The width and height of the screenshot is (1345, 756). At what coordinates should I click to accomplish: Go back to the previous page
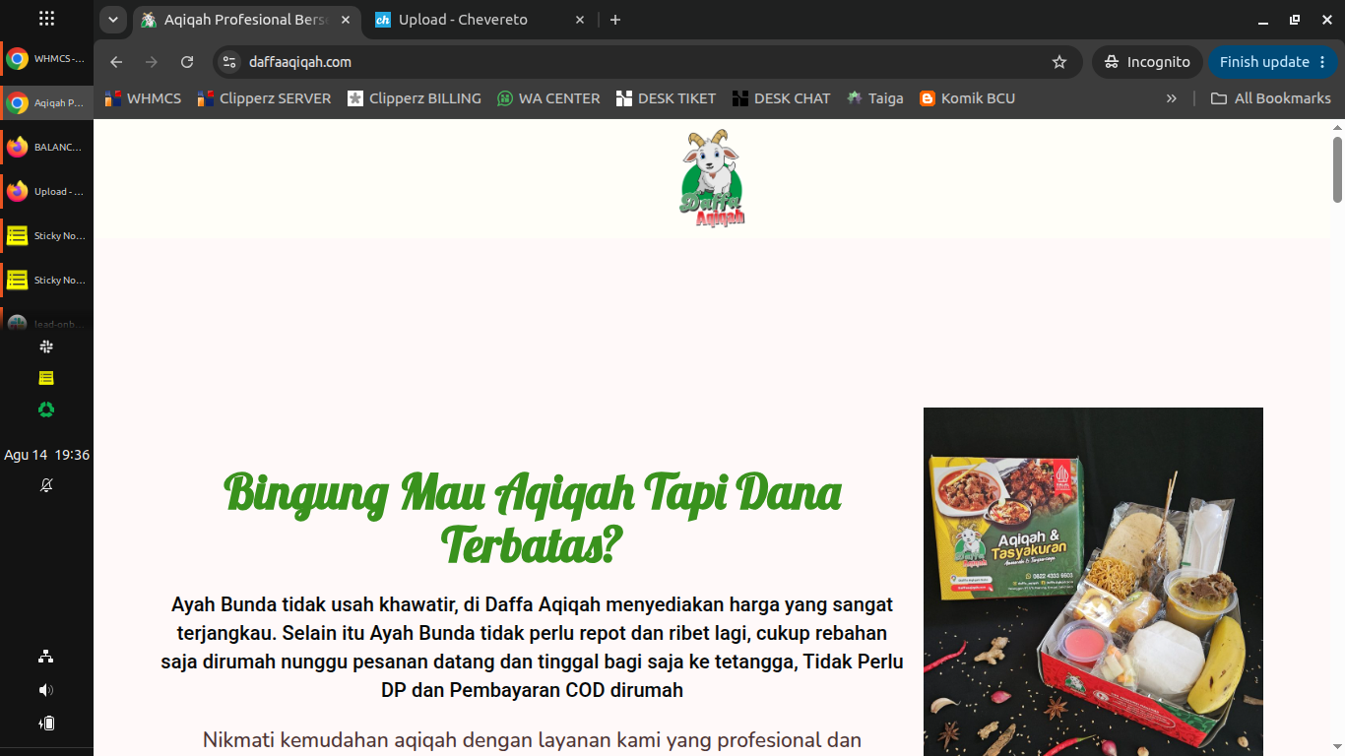[116, 62]
